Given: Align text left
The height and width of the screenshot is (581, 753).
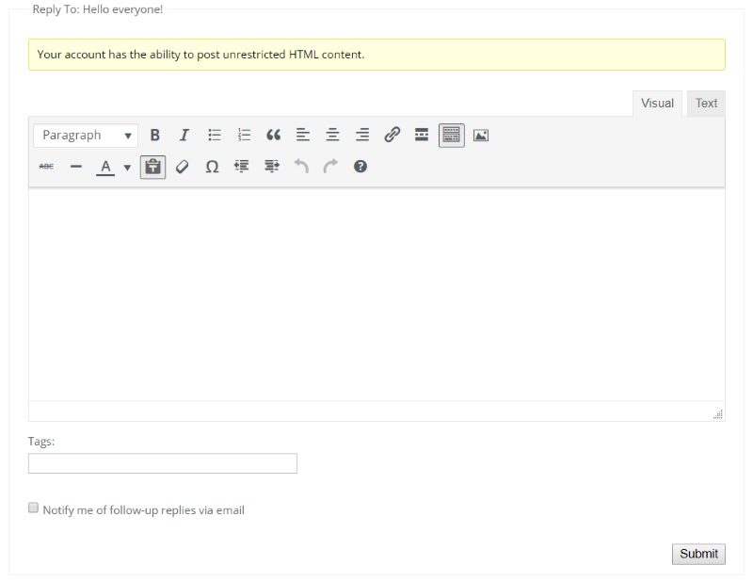Looking at the screenshot, I should pos(302,135).
